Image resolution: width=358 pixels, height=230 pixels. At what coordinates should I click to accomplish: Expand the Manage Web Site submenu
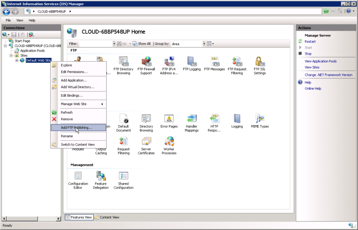(79, 104)
